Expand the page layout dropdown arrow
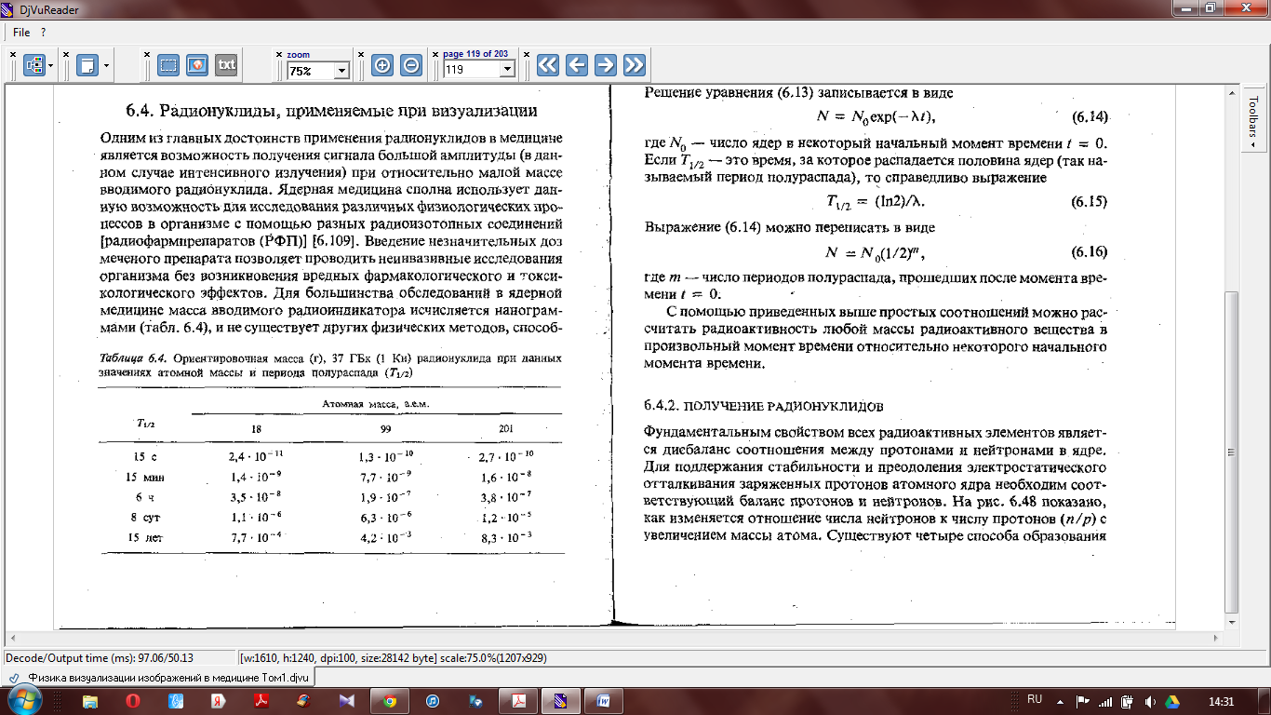Viewport: 1271px width, 715px height. pos(107,65)
